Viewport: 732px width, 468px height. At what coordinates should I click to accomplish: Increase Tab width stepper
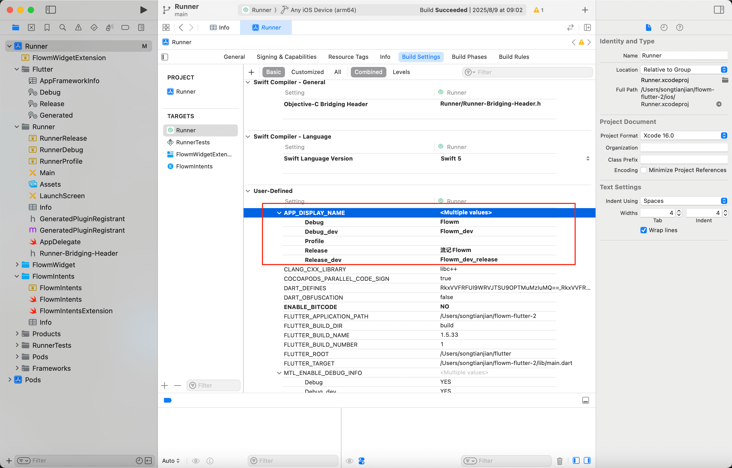tap(679, 211)
